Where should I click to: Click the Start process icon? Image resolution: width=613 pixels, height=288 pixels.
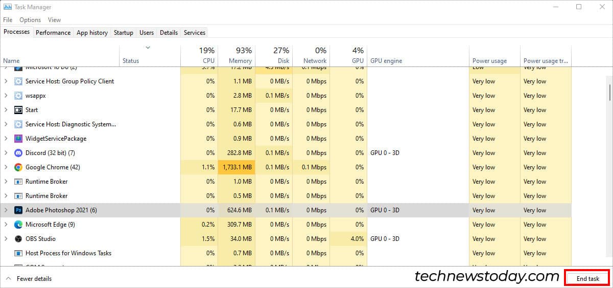pyautogui.click(x=18, y=110)
